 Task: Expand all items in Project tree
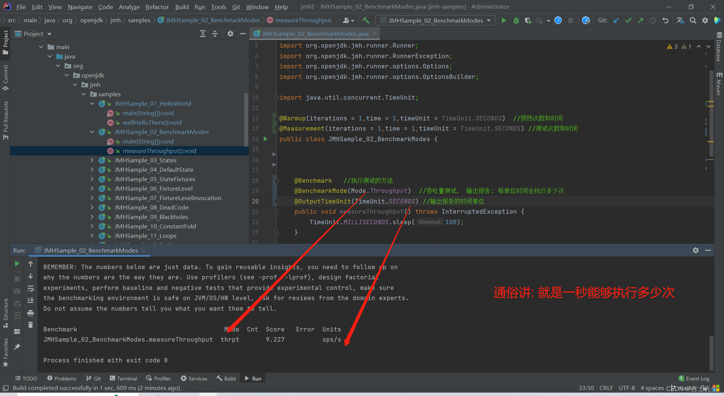pos(203,34)
